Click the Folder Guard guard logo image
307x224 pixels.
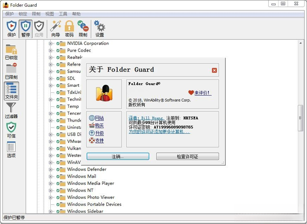click(x=104, y=93)
